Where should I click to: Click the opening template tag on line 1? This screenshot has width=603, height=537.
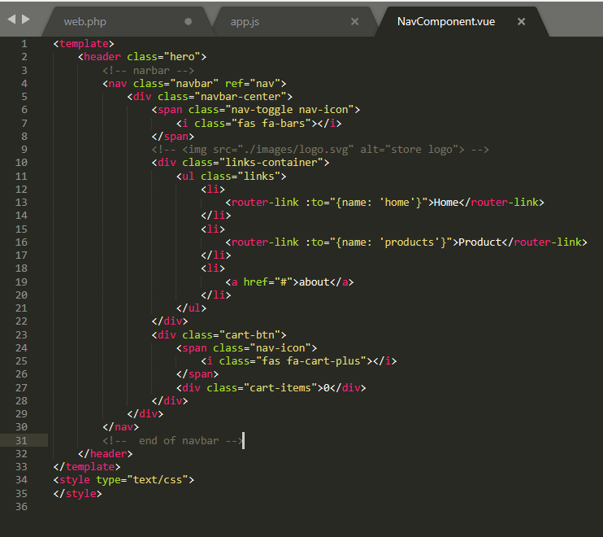[84, 44]
